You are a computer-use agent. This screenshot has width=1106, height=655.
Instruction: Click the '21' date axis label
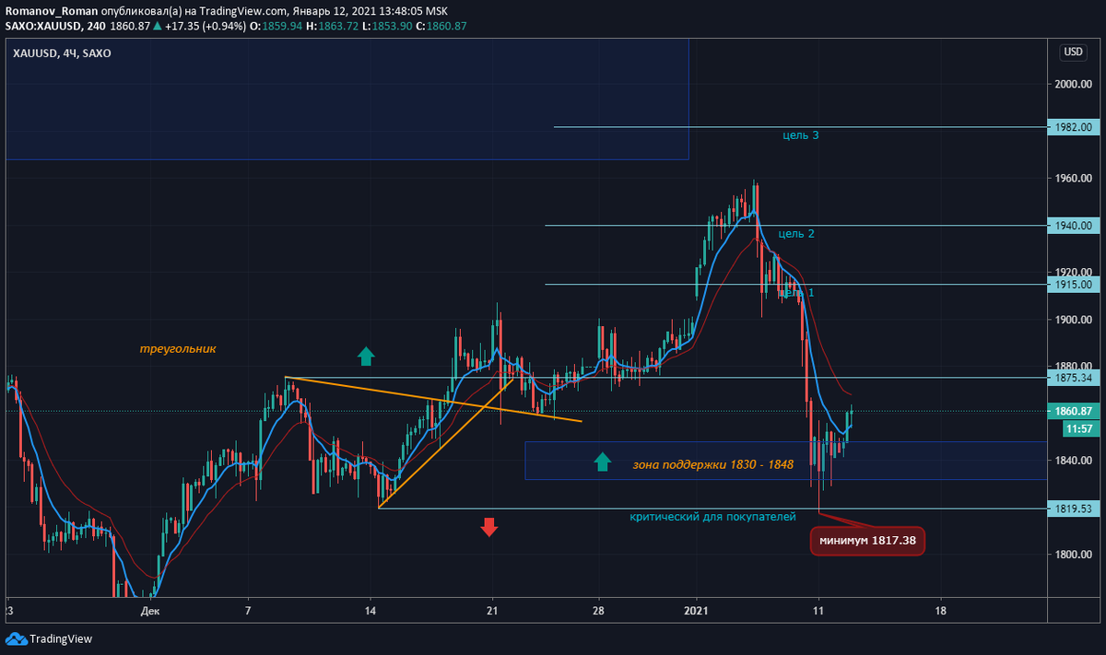491,611
